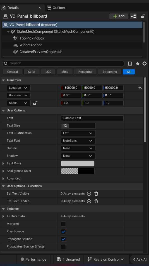
Task: Adjust the Text Size slider field
Action: tap(78, 126)
